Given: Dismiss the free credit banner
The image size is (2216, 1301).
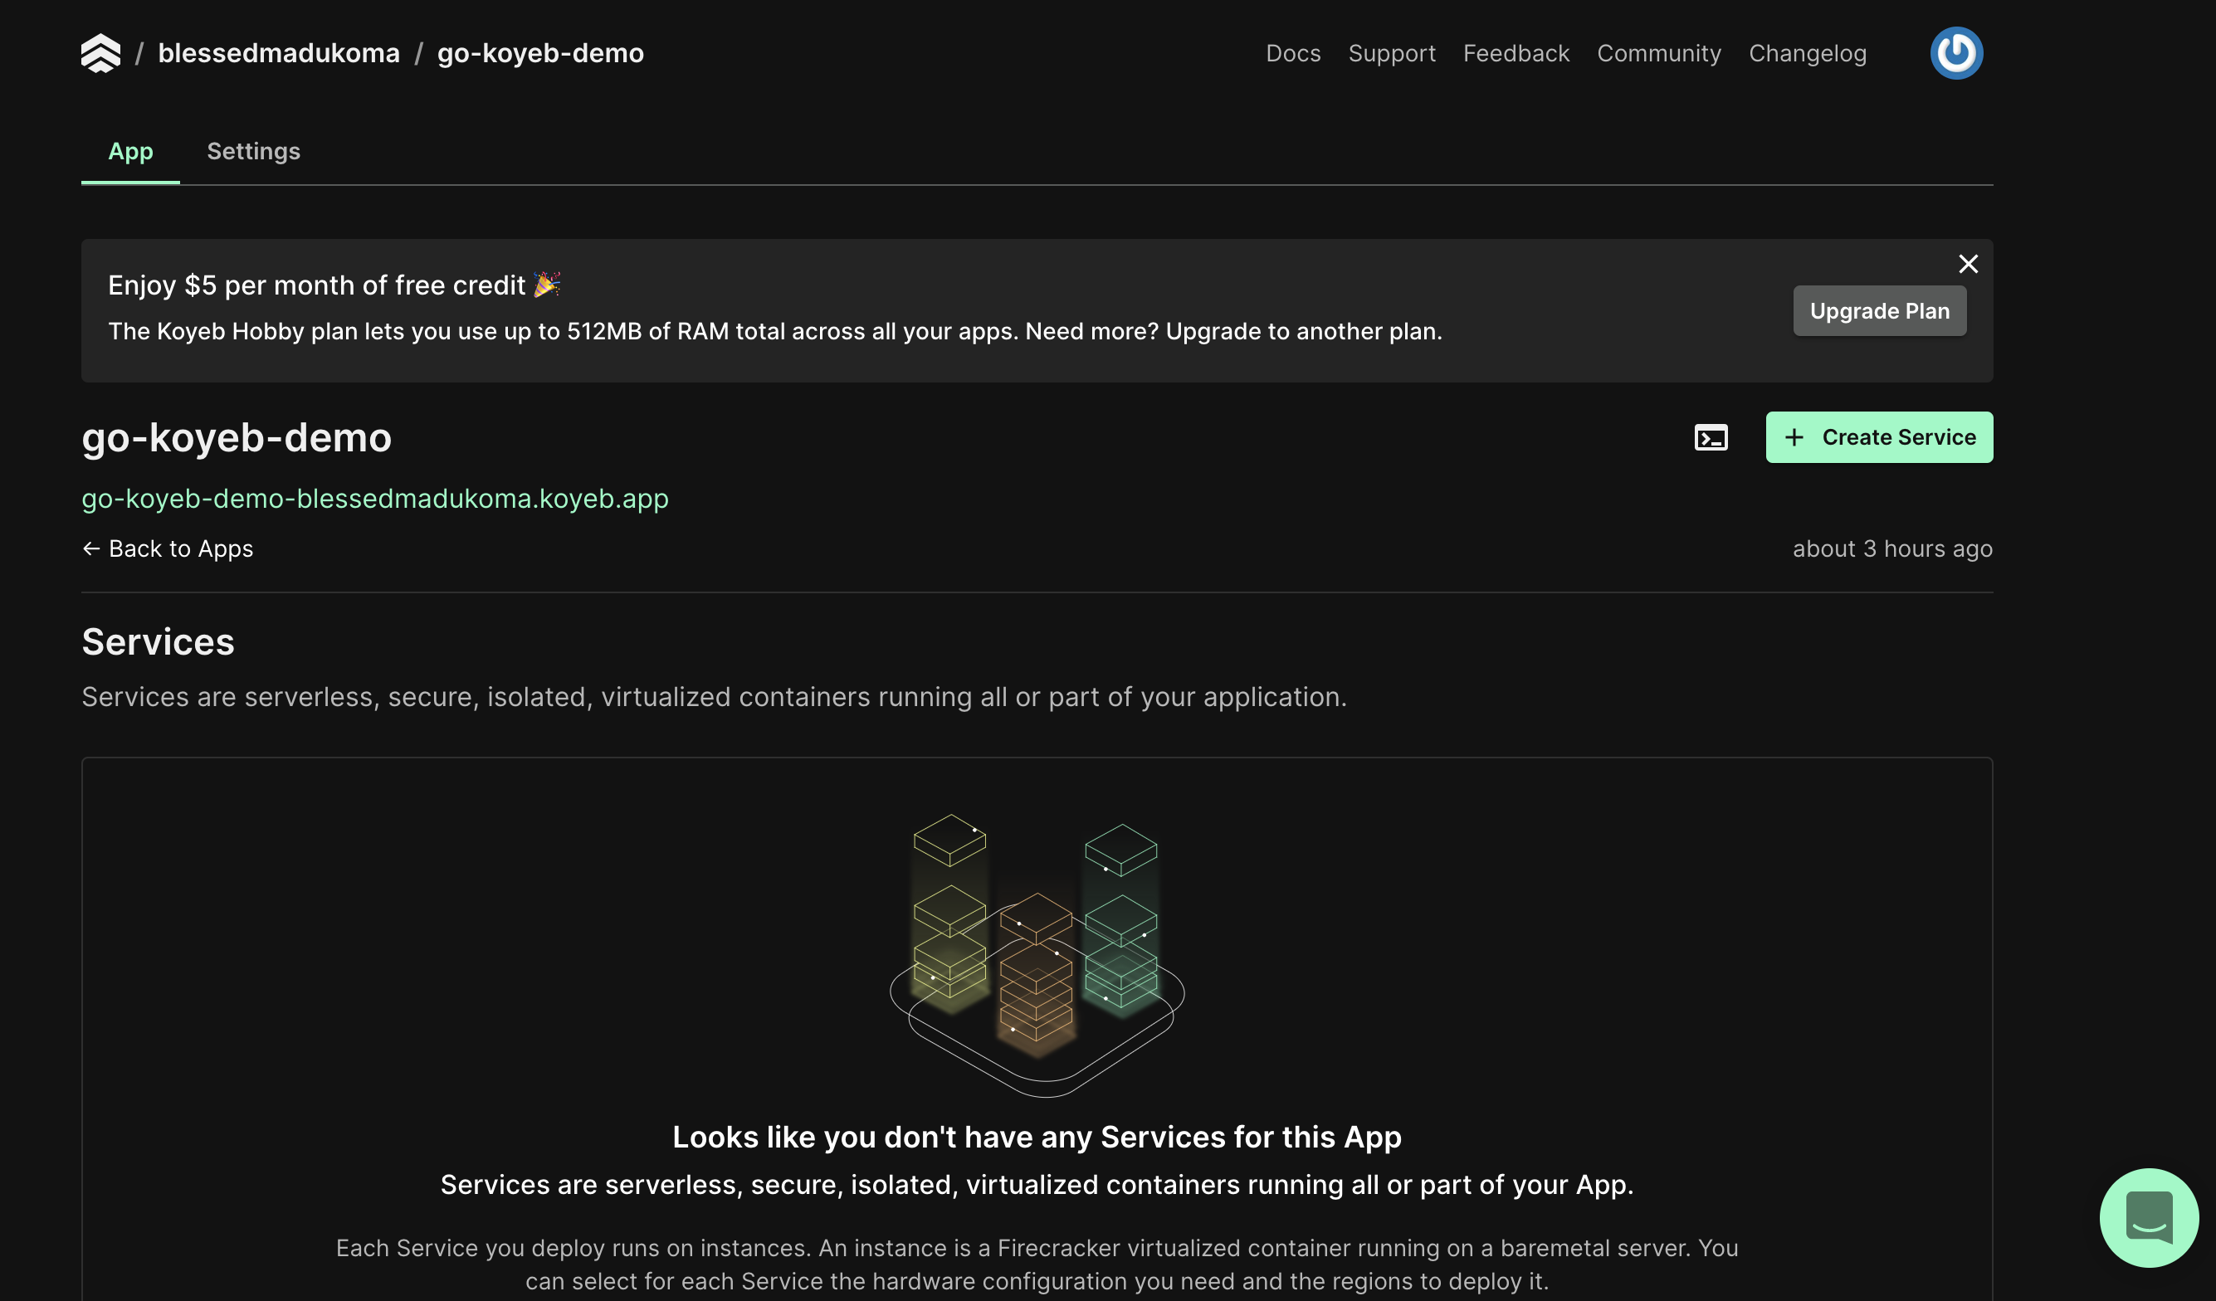Looking at the screenshot, I should pyautogui.click(x=1968, y=264).
